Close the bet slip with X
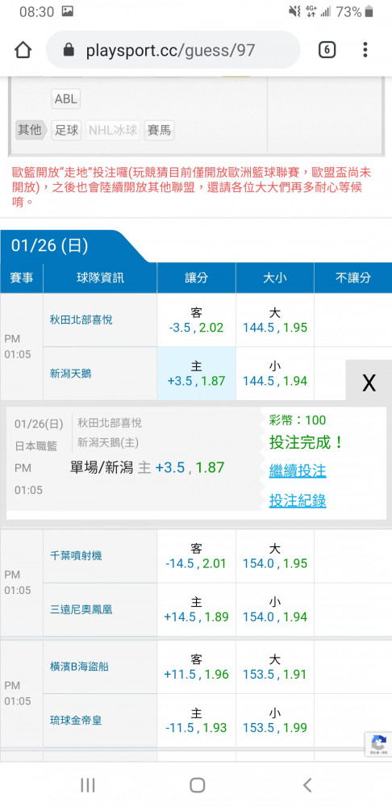This screenshot has width=392, height=807. pos(369,383)
